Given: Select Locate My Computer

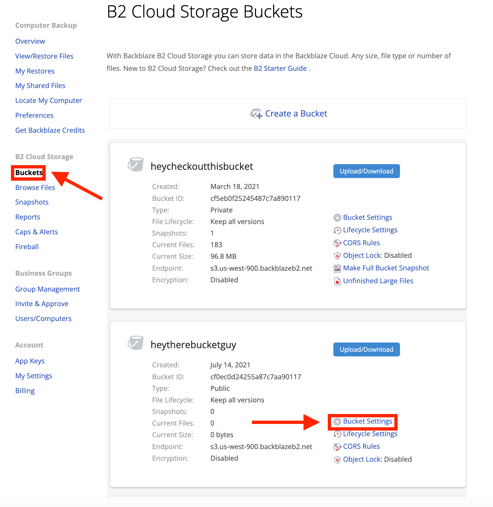Looking at the screenshot, I should (49, 101).
